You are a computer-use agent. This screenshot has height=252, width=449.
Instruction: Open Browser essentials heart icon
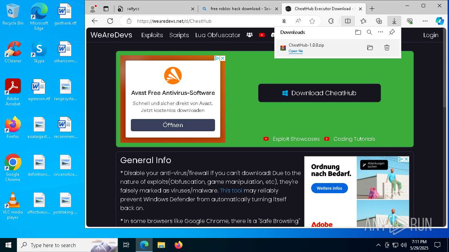[410, 21]
